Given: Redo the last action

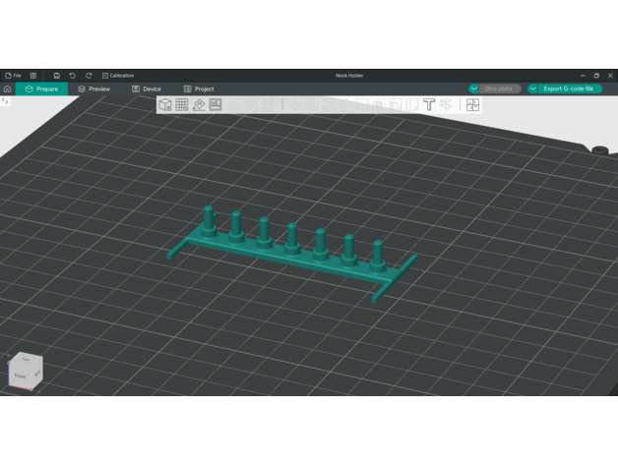Looking at the screenshot, I should (x=89, y=76).
